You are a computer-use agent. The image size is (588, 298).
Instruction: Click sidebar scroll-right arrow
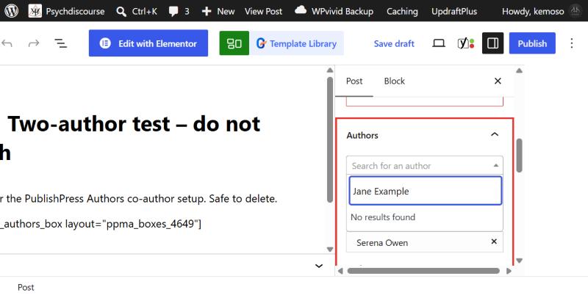(509, 271)
